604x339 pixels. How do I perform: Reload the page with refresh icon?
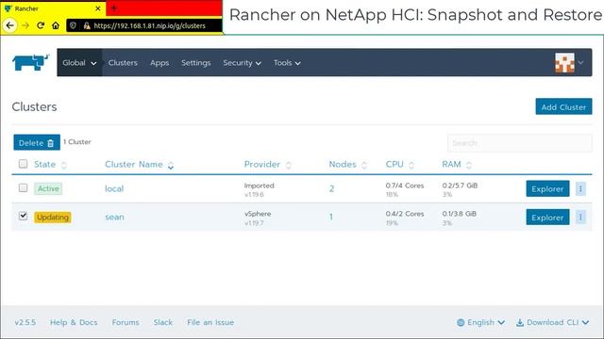tap(41, 25)
